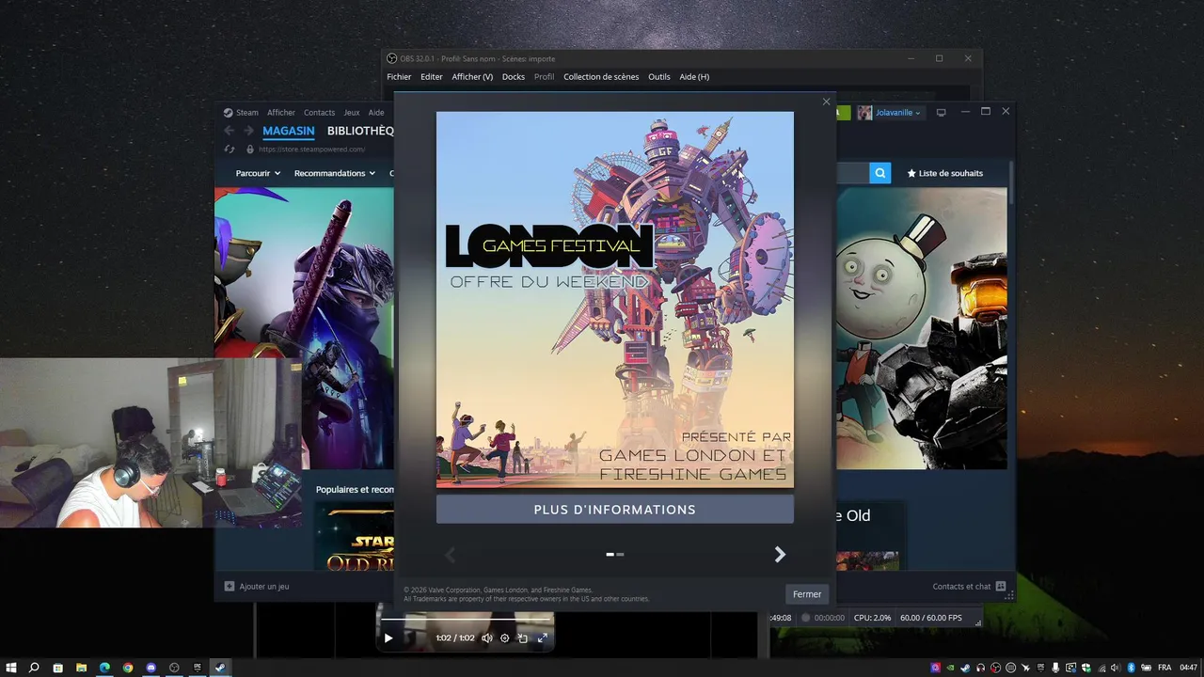Toggle fullscreen on the video player
This screenshot has height=677, width=1204.
[x=543, y=638]
